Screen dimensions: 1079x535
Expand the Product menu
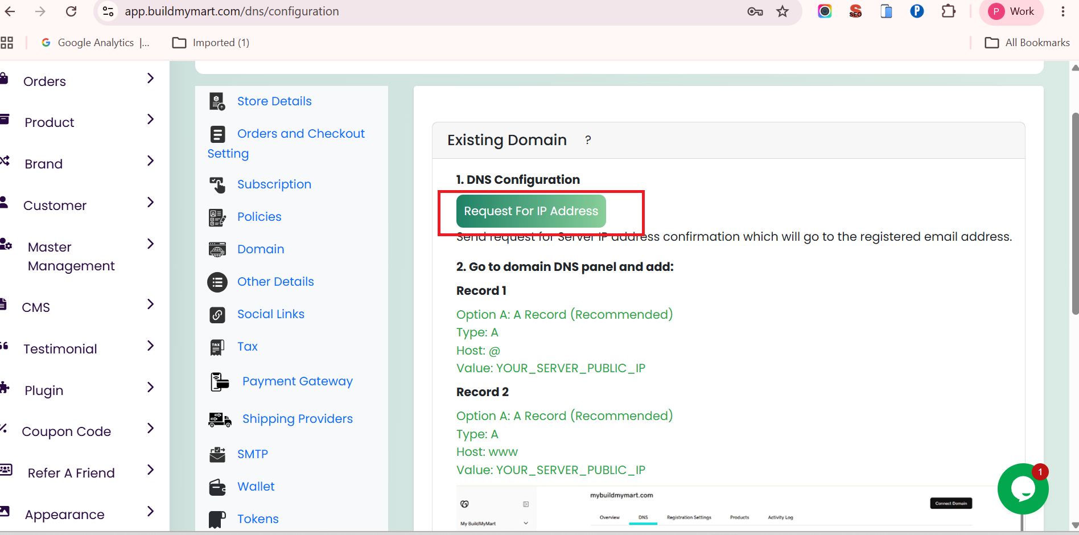coord(150,120)
